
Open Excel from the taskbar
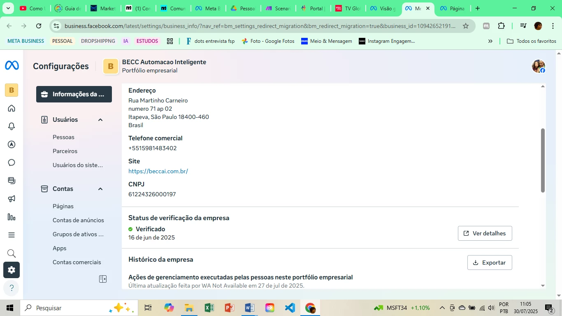[x=209, y=308]
